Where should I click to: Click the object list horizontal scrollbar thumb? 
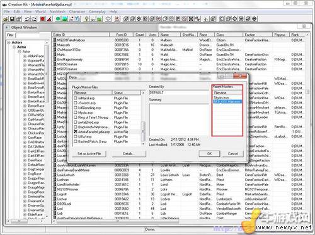pyautogui.click(x=117, y=221)
